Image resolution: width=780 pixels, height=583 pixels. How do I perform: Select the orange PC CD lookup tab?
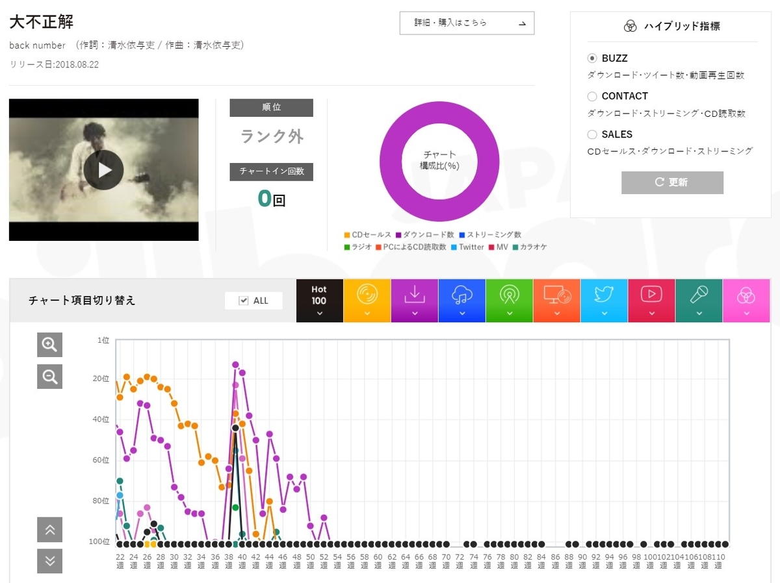556,301
